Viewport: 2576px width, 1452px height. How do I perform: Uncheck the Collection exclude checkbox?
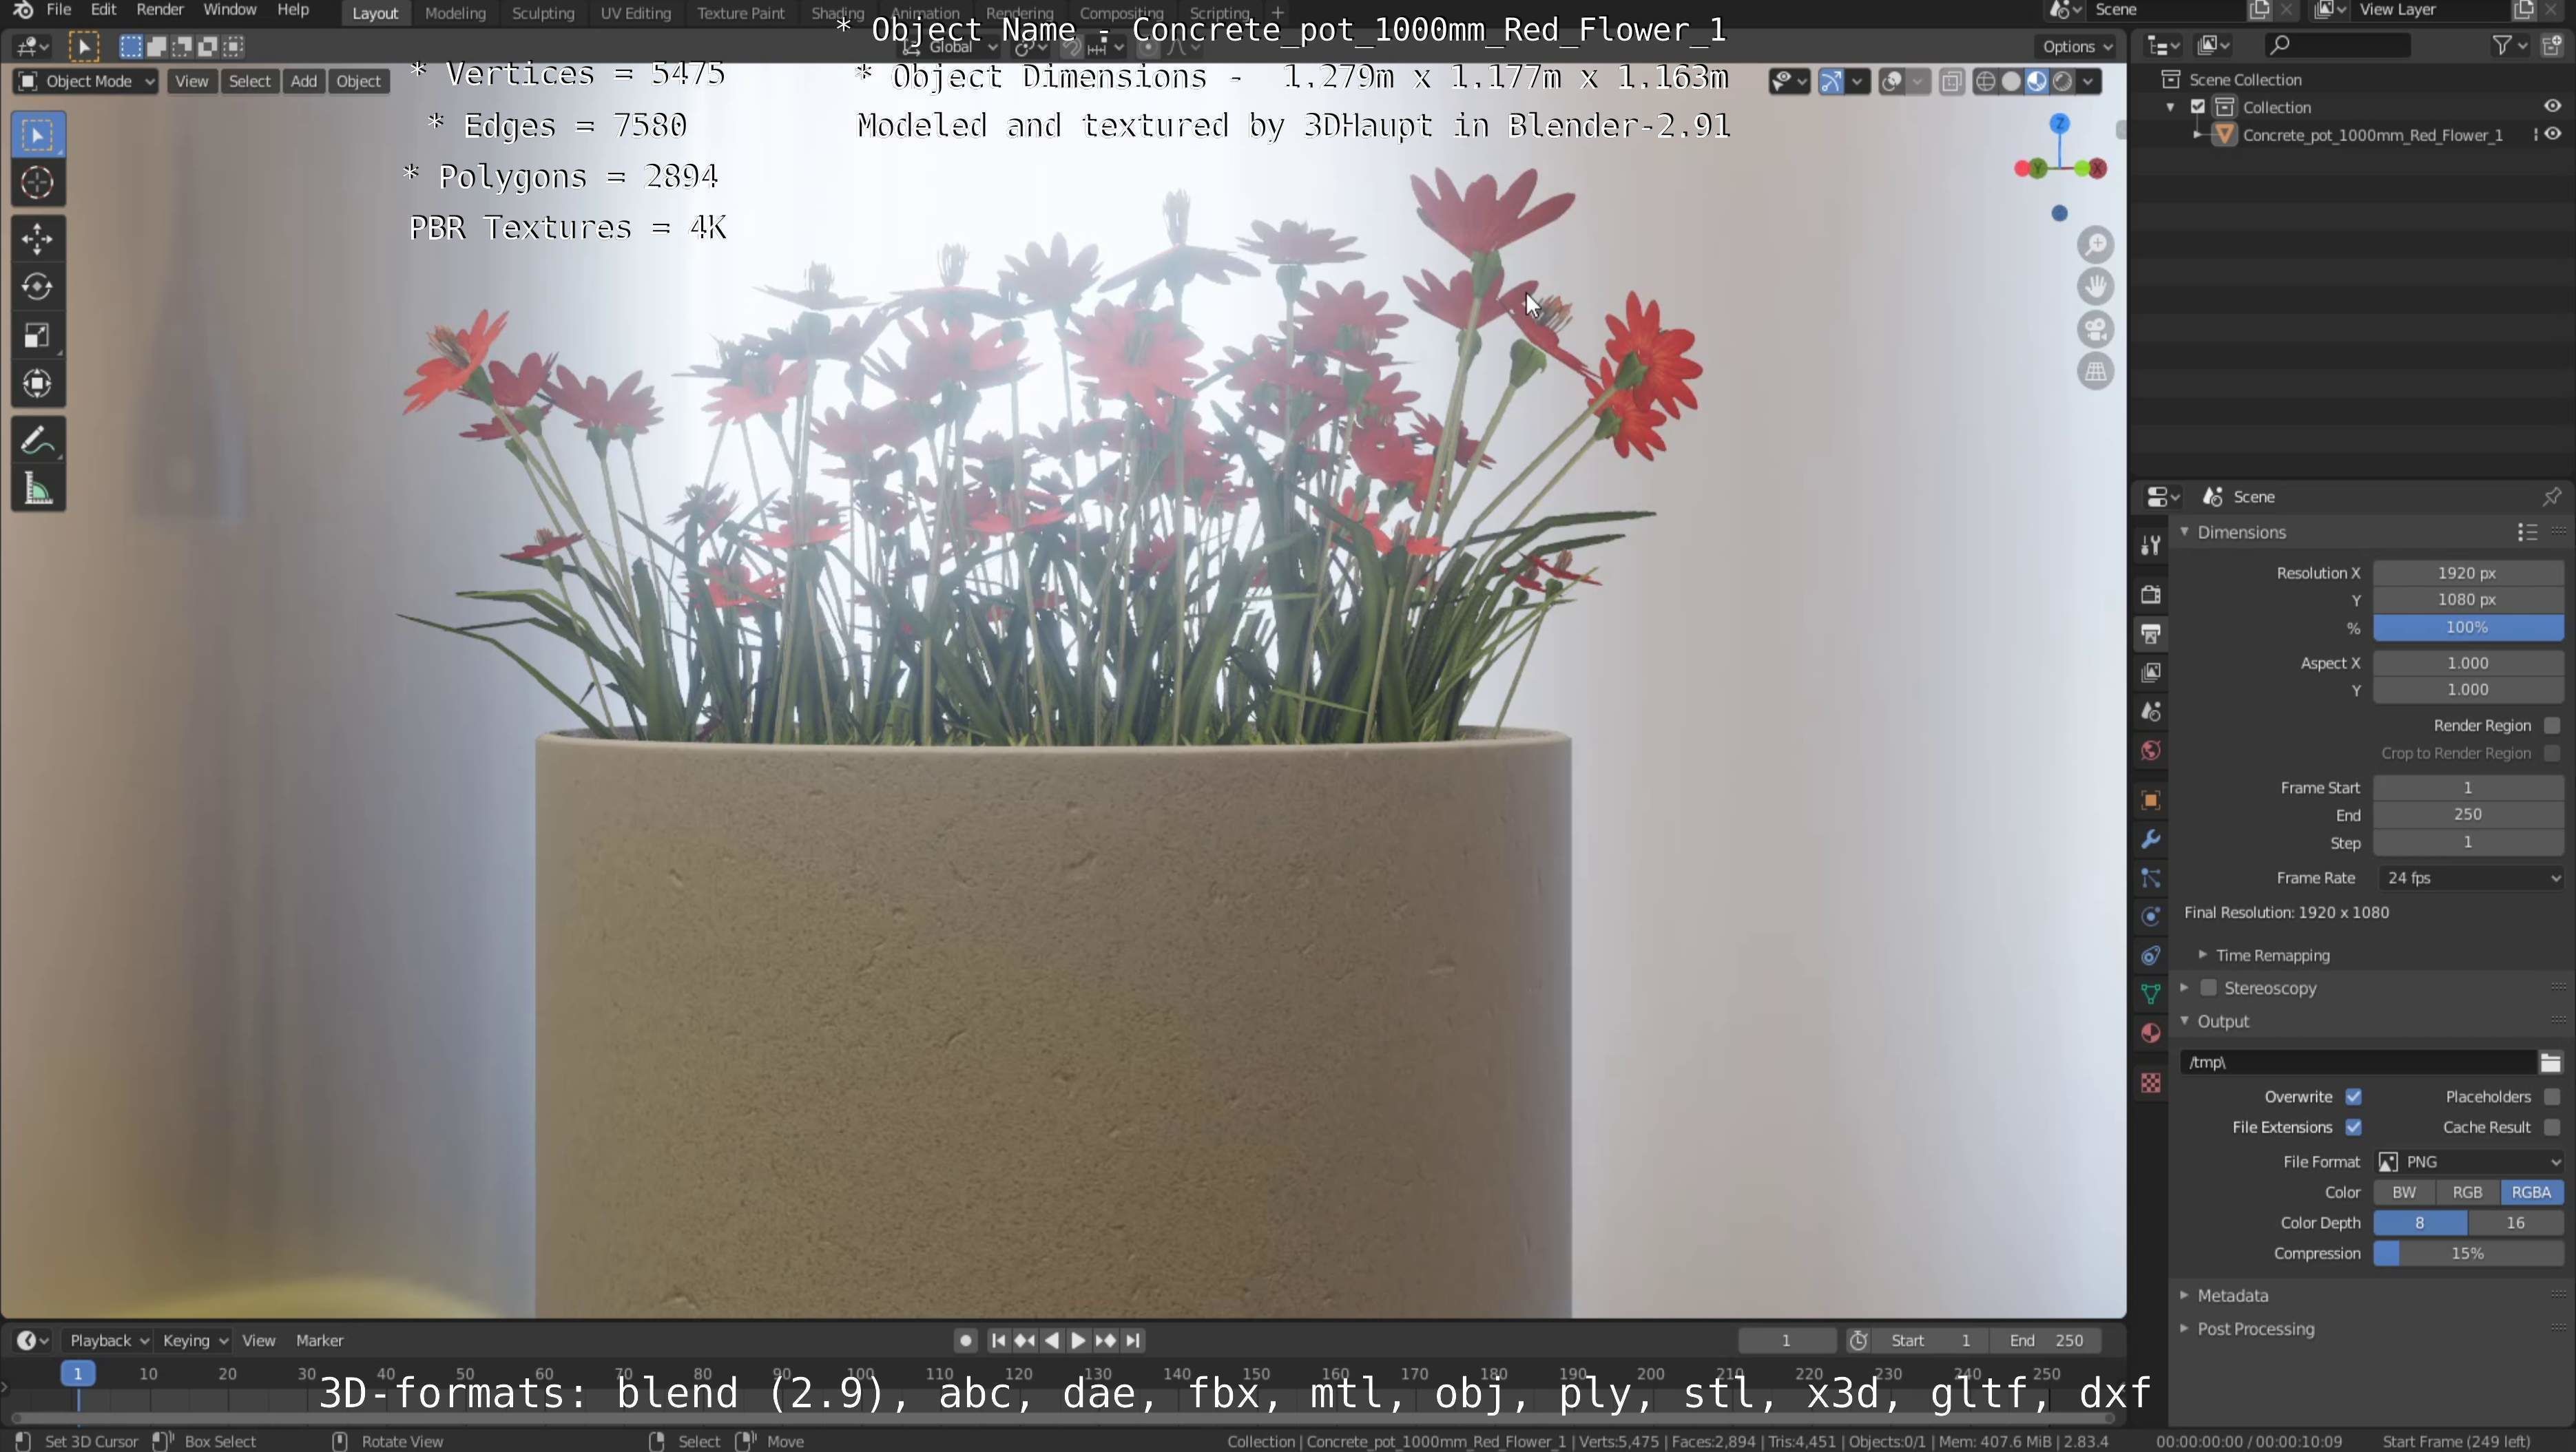coord(2198,107)
